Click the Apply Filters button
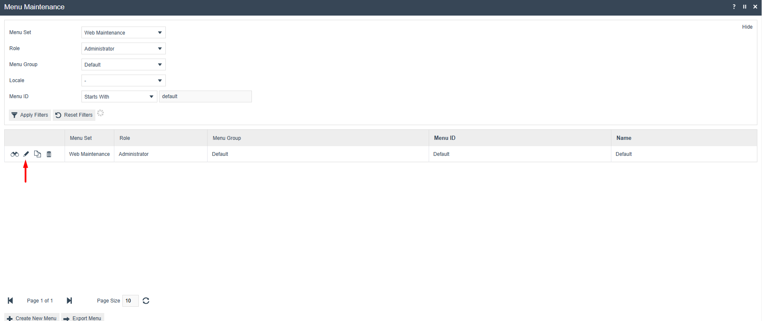The width and height of the screenshot is (762, 321). 30,115
